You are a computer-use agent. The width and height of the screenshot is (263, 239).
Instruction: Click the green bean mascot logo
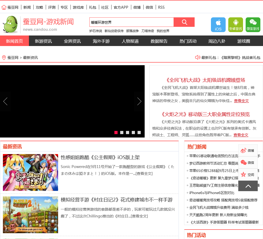click(x=11, y=24)
